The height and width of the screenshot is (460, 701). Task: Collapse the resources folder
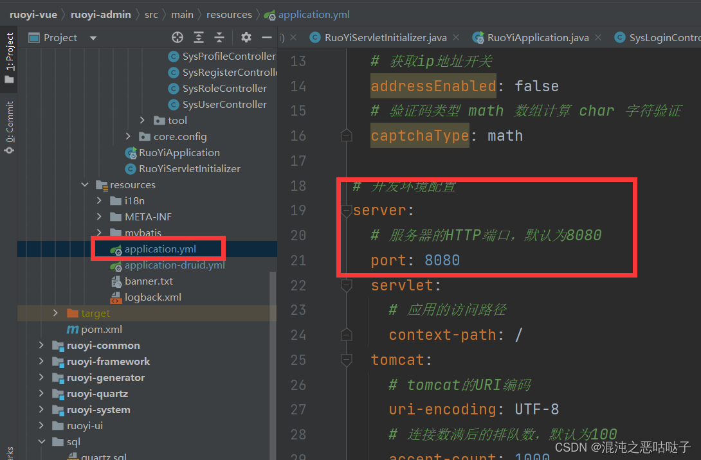pos(84,184)
